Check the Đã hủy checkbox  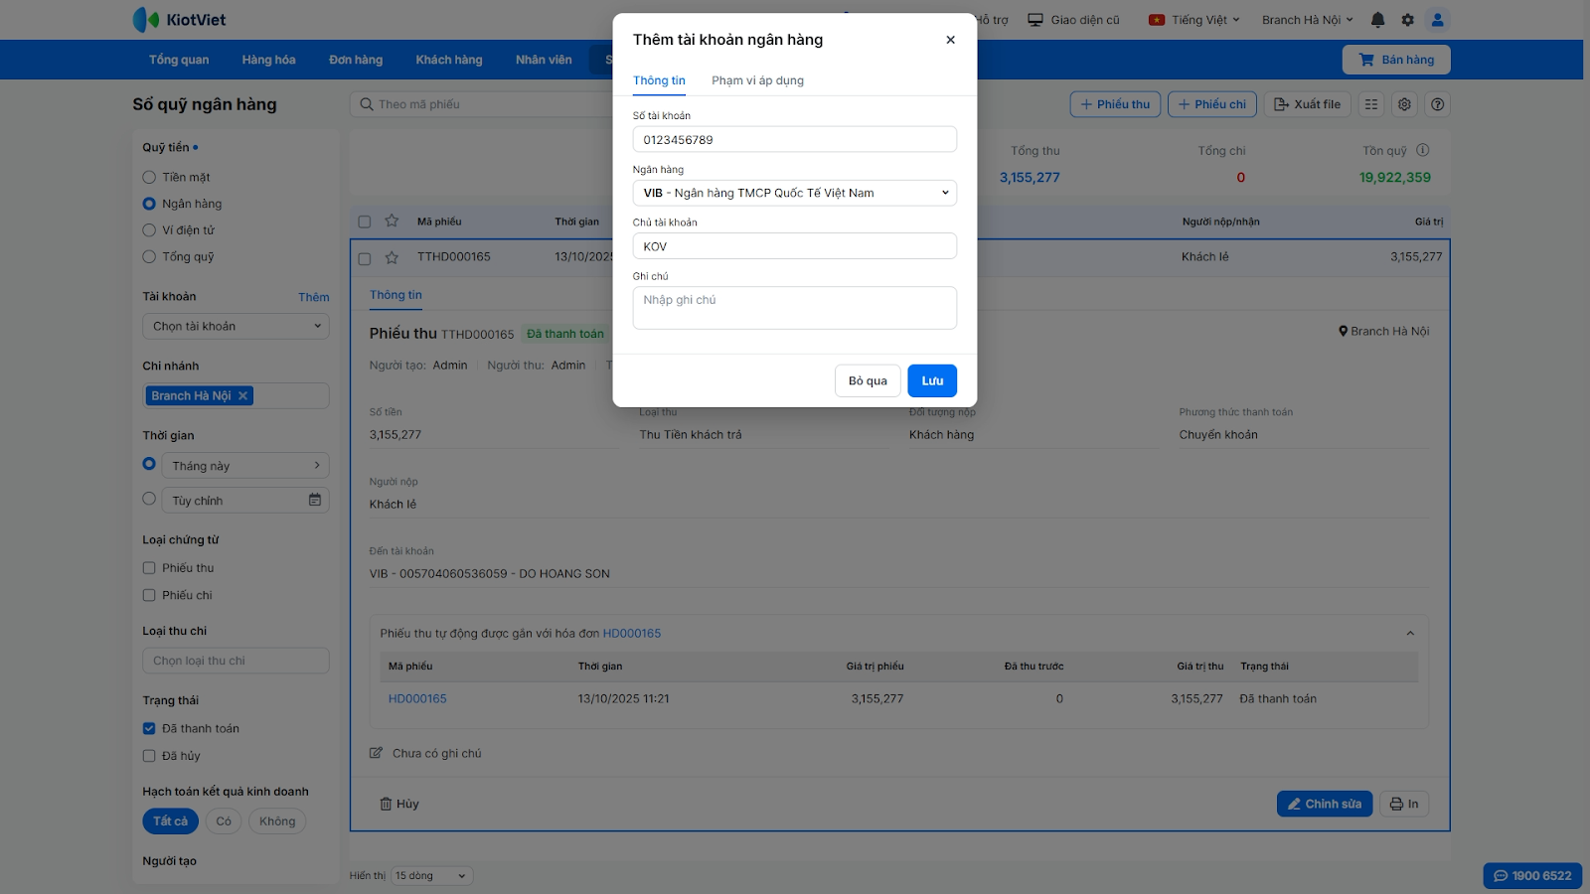click(x=149, y=756)
